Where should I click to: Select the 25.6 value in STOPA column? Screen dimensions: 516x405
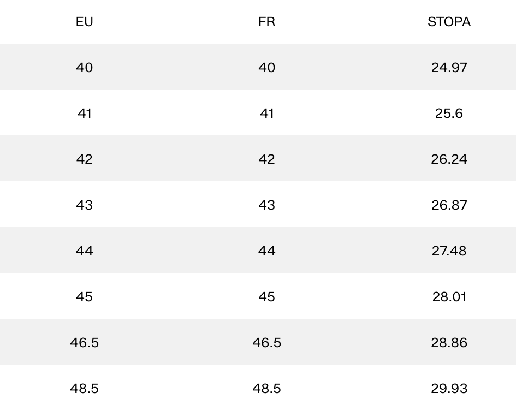pyautogui.click(x=449, y=113)
